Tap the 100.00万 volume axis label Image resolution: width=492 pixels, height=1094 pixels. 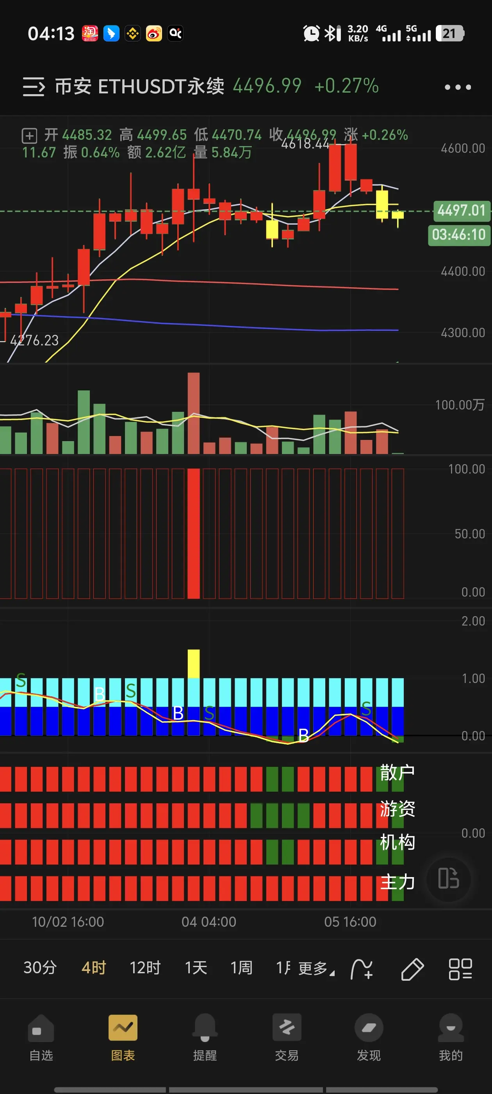pos(460,405)
